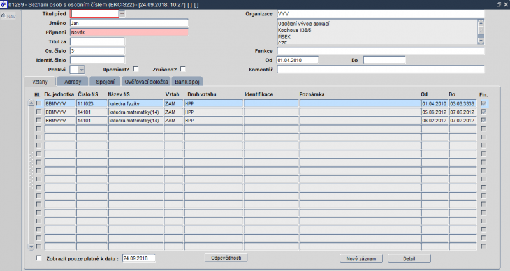510x271 pixels.
Task: Select cell 111023 in Číslo NS column
Action: [92, 103]
